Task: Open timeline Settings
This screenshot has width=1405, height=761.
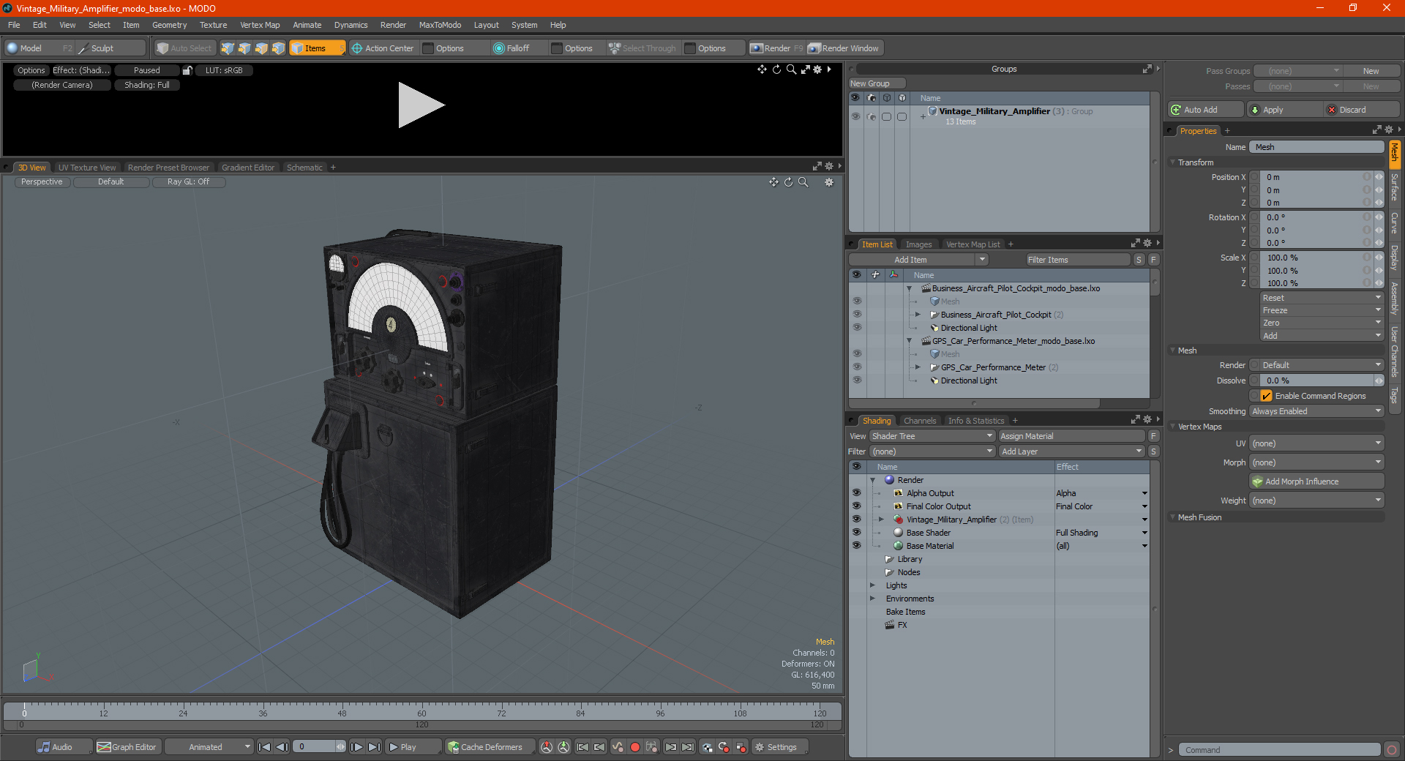Action: (780, 747)
